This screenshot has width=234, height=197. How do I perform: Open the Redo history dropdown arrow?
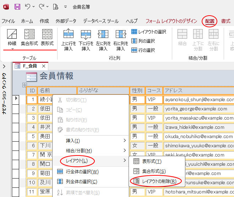coord(47,6)
